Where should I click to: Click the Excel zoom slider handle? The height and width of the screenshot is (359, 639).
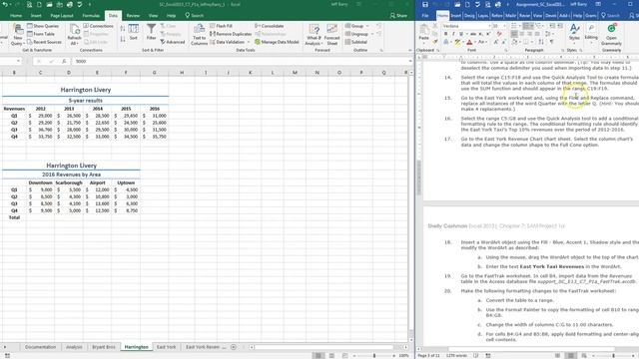(374, 356)
